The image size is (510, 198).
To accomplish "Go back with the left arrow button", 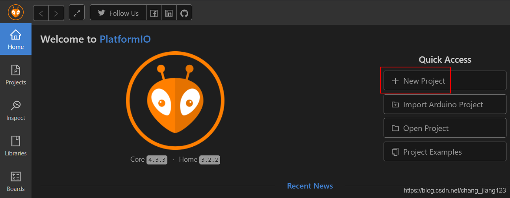I will [x=41, y=13].
